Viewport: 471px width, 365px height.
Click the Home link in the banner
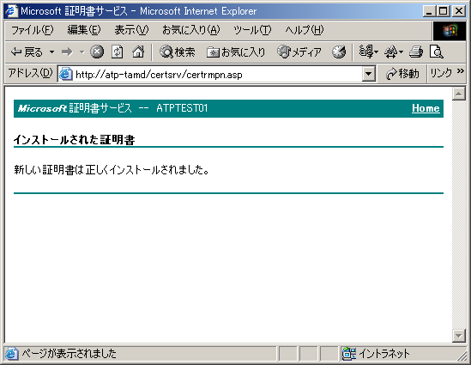(x=426, y=108)
